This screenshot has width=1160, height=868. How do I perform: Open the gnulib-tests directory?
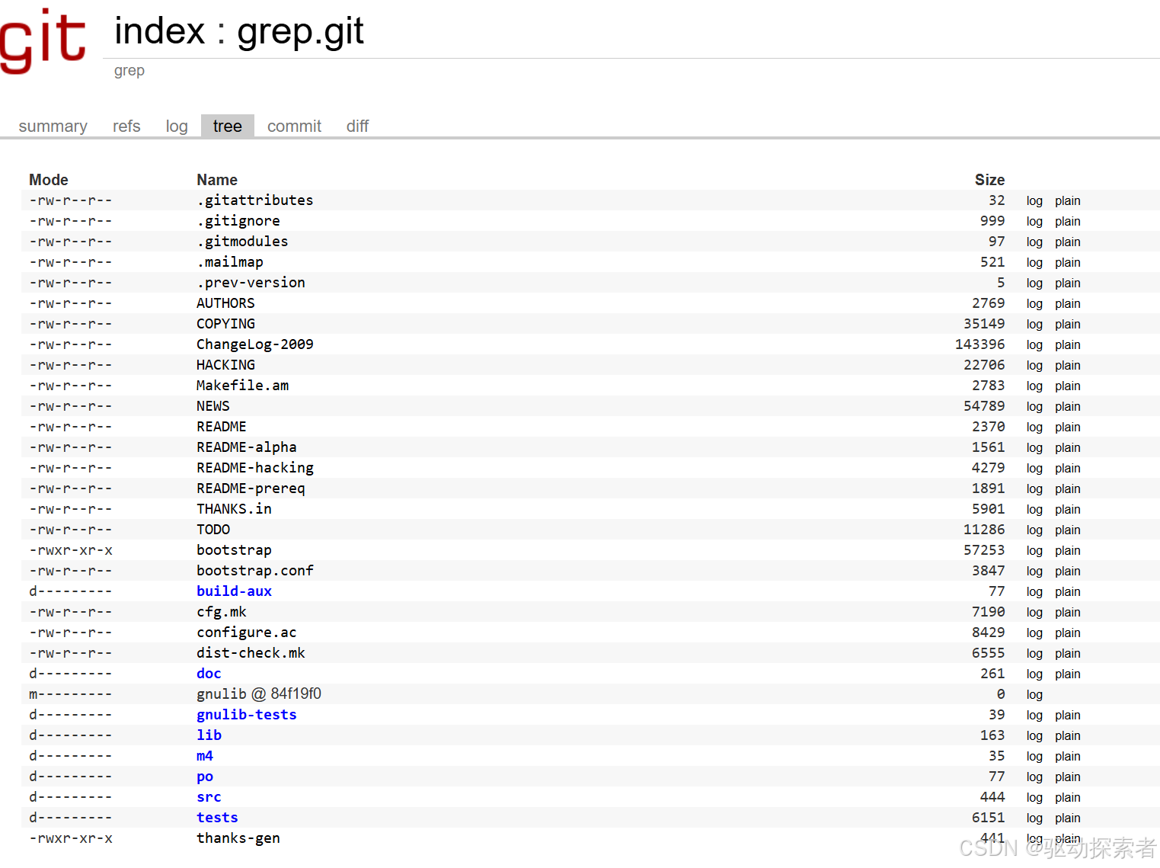(246, 714)
